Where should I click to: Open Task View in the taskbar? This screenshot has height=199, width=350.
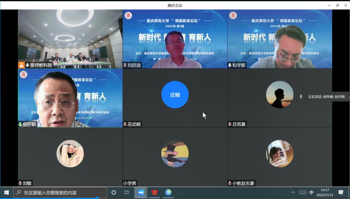coord(127,193)
